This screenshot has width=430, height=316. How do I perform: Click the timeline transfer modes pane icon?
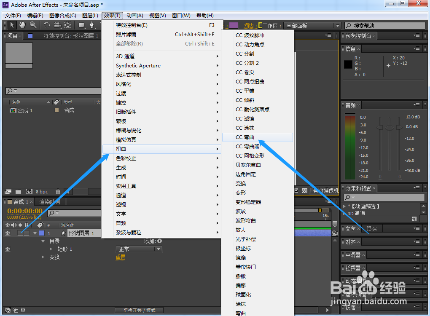click(x=16, y=310)
